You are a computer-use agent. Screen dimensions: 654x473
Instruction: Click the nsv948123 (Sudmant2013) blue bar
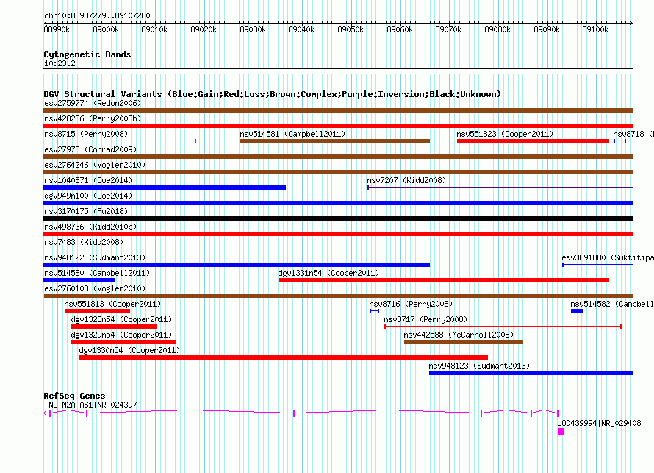(531, 373)
